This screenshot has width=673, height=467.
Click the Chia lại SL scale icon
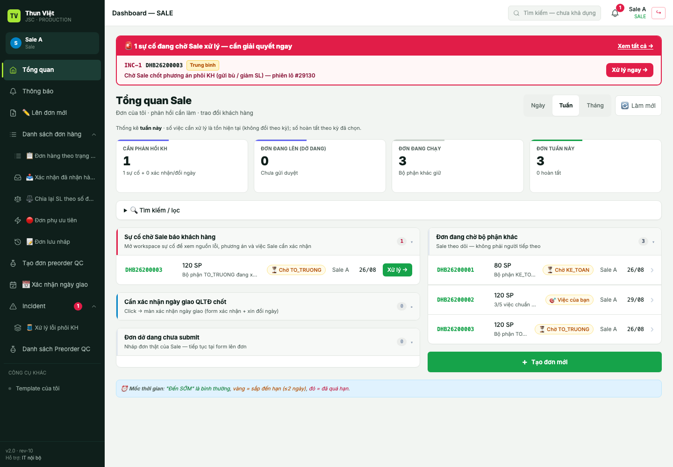point(18,199)
